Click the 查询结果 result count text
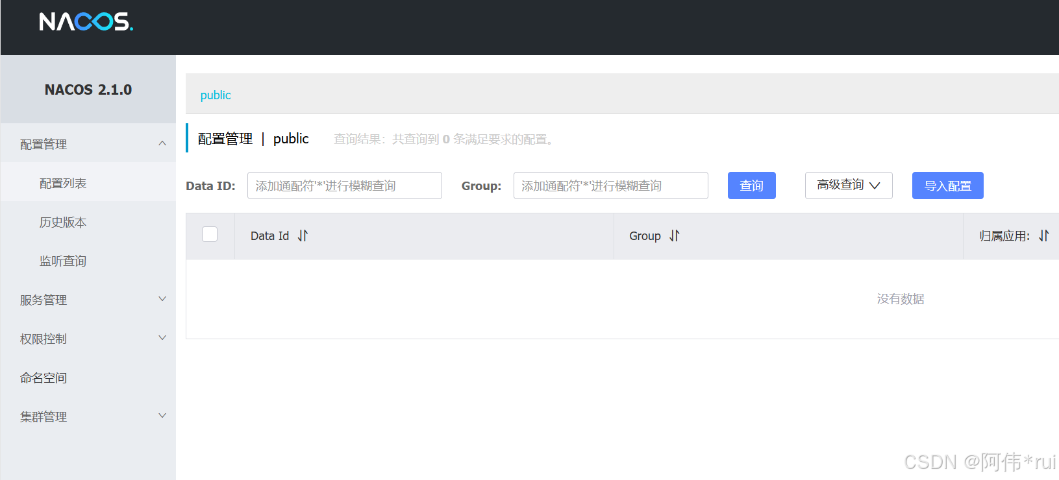Image resolution: width=1059 pixels, height=480 pixels. pos(445,139)
